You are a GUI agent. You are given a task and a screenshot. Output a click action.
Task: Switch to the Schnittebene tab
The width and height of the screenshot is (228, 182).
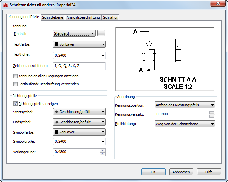click(53, 17)
